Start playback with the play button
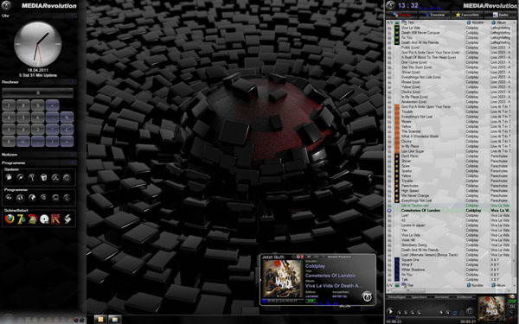 pos(390,311)
